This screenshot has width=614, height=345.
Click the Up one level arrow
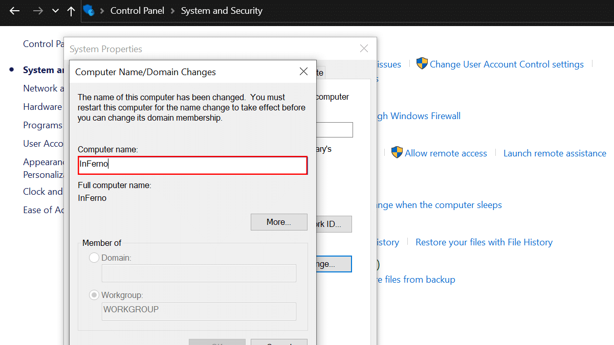click(x=71, y=11)
